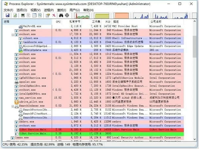Click the 18.92 CPU value of nas_service
Image resolution: width=199 pixels, height=149 pixels.
pyautogui.click(x=58, y=98)
